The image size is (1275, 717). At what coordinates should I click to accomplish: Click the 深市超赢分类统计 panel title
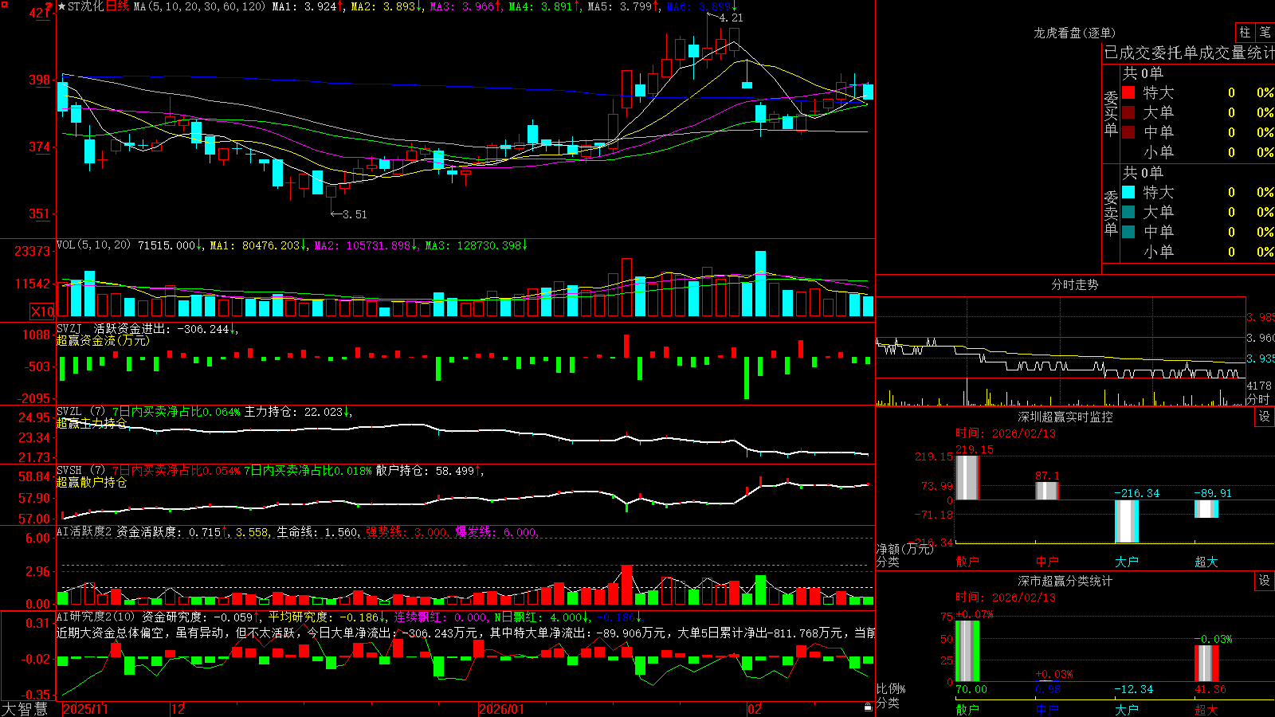coord(1065,581)
